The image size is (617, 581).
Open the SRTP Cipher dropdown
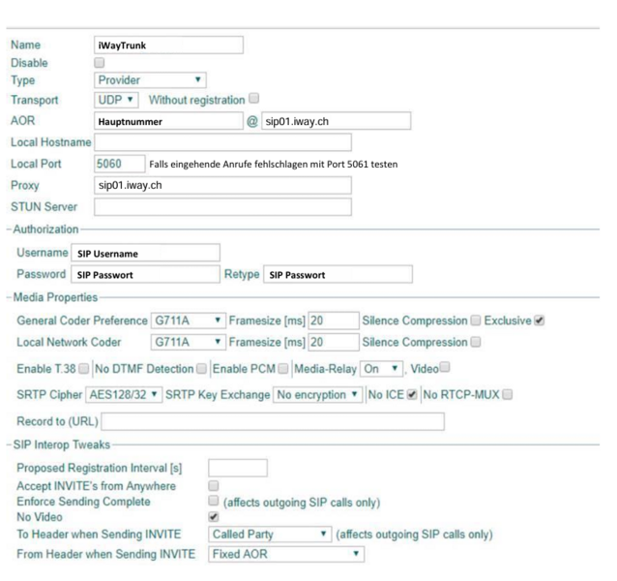pos(124,394)
